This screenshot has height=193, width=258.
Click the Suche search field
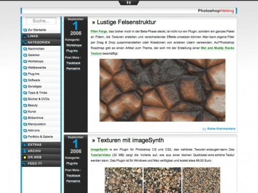click(41, 21)
